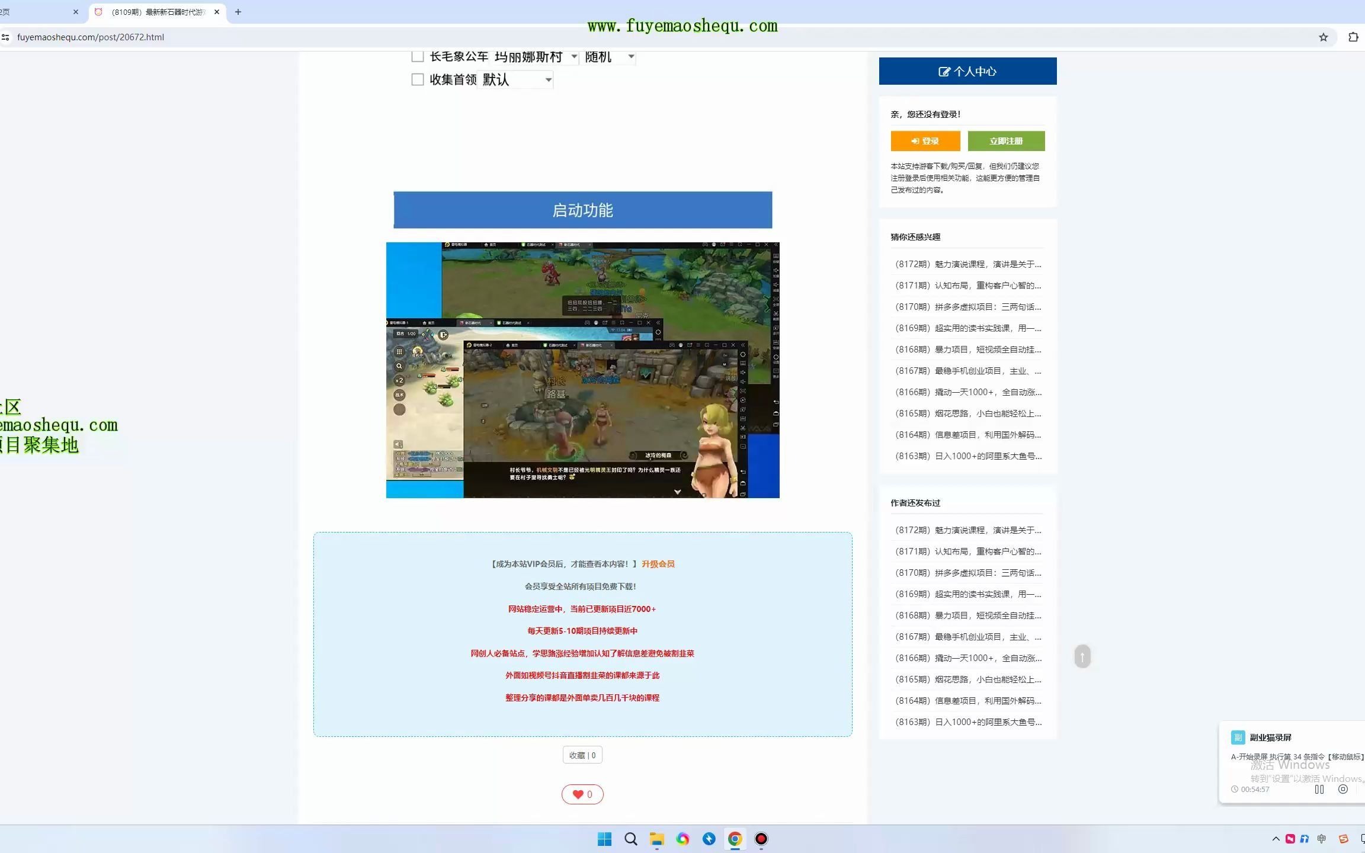Launch the colorful pinwheel app on taskbar
The height and width of the screenshot is (853, 1365).
pos(682,839)
